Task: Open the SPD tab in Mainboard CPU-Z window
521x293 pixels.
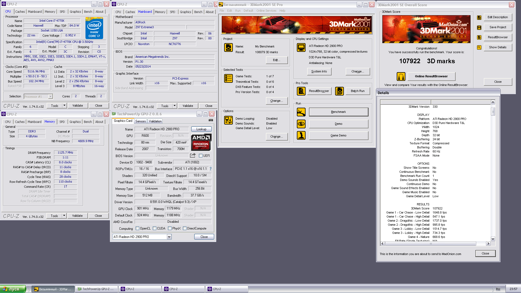Action: [x=173, y=12]
